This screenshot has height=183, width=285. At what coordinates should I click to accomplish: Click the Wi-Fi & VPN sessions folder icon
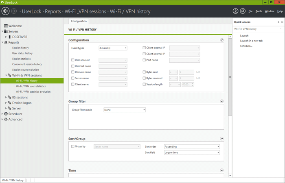(x=10, y=75)
